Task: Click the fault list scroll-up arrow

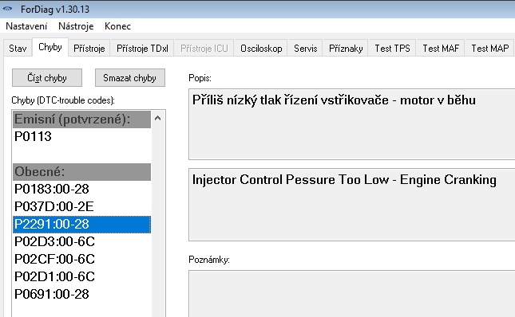Action: (x=157, y=118)
